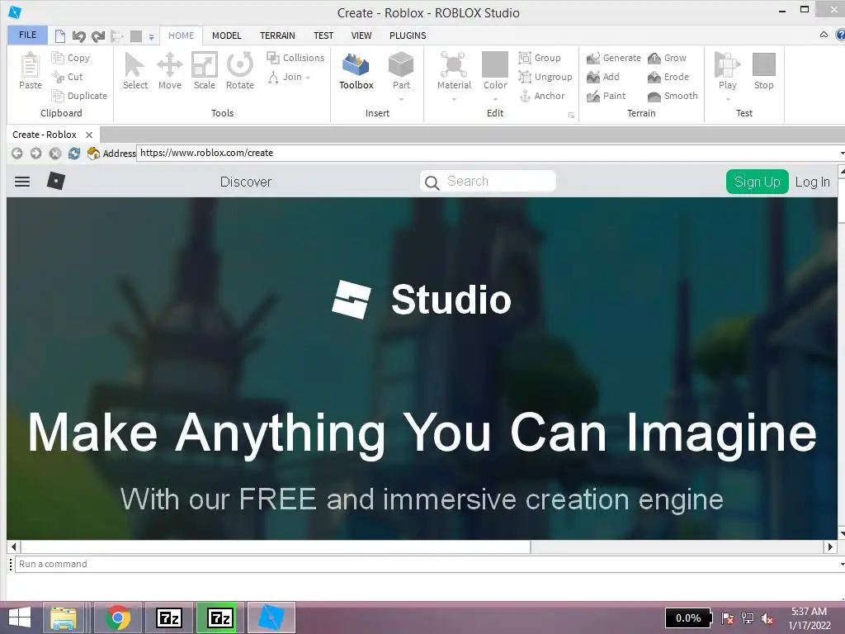Collapse the ribbon with the caret icon
The image size is (845, 634).
(x=824, y=35)
